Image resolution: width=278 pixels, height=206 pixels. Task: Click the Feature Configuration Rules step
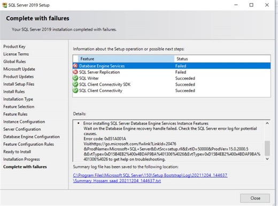pyautogui.click(x=28, y=144)
